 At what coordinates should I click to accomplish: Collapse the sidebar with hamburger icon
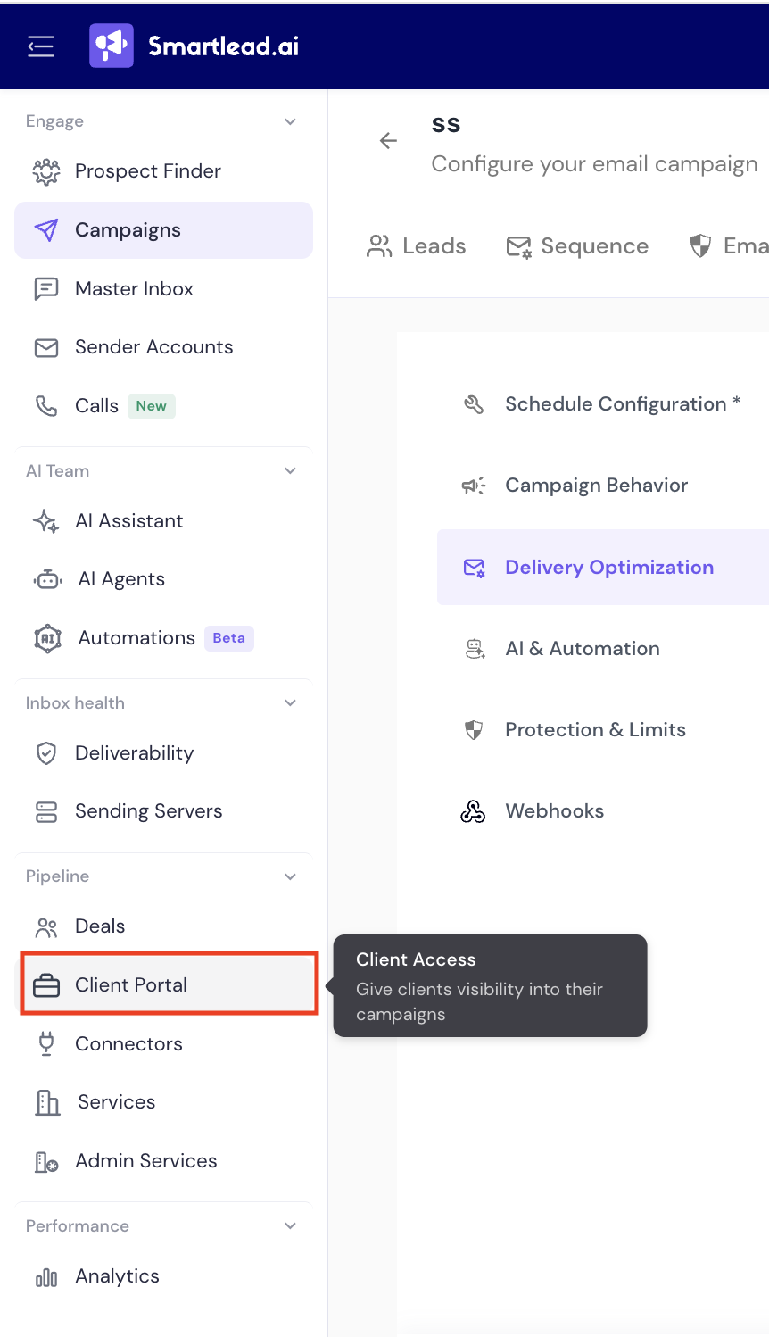pyautogui.click(x=41, y=46)
